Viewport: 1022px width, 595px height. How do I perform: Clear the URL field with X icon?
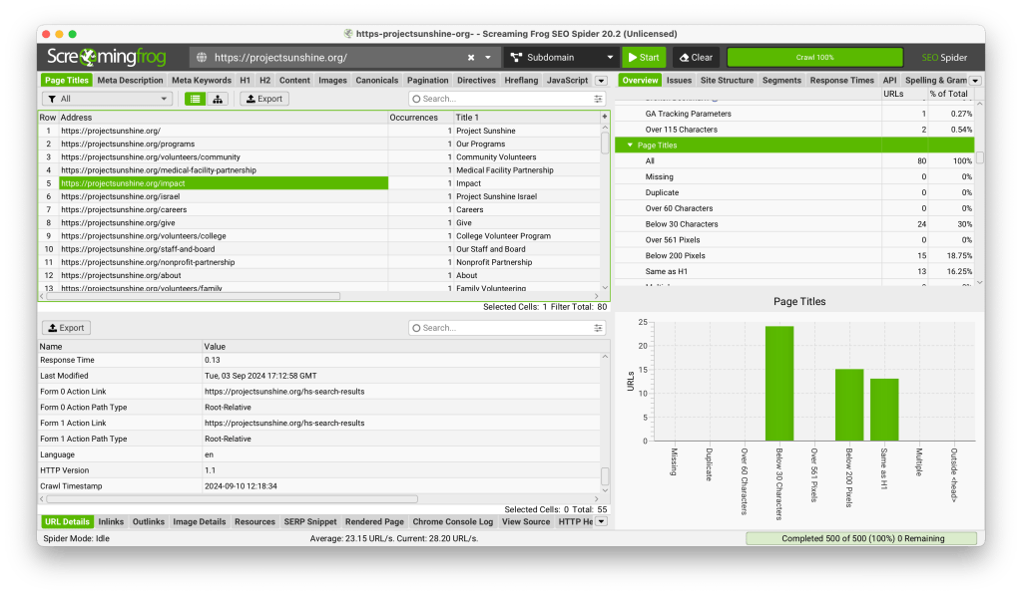[471, 58]
